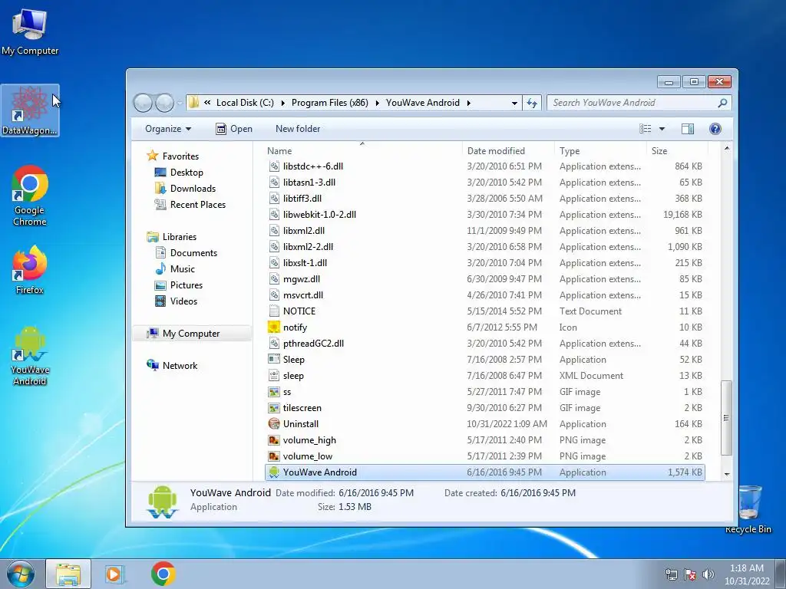Screen dimensions: 786x589
Task: Expand Program Files (x86) breadcrumb arrow
Action: pos(377,103)
